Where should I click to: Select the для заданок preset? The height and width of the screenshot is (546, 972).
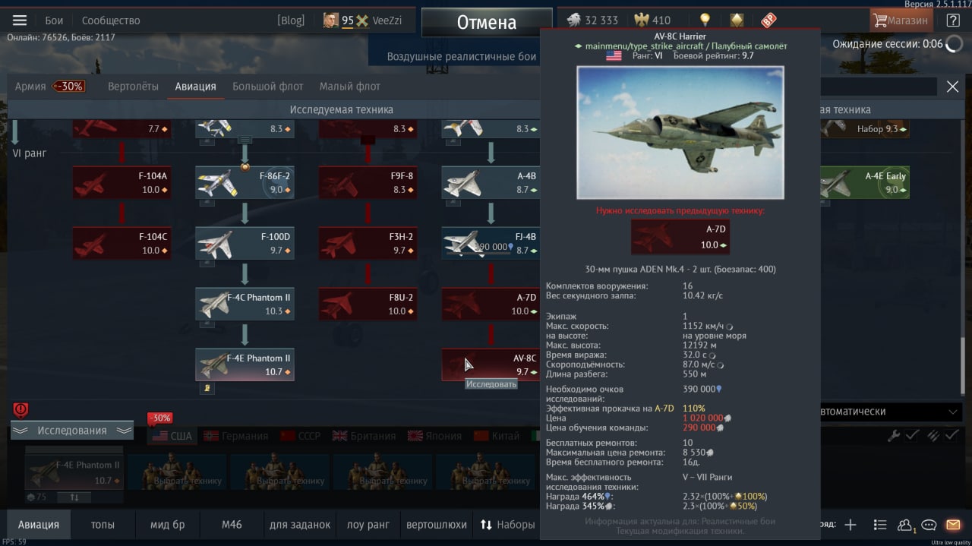pos(300,525)
